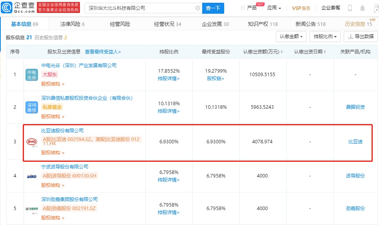Open 深圳鼎信 company logo thumbnail
Image resolution: width=379 pixels, height=225 pixels.
32,107
